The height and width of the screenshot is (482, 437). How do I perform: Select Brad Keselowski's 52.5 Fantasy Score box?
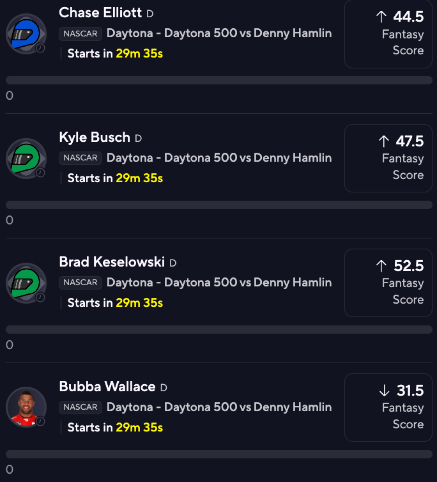[388, 283]
